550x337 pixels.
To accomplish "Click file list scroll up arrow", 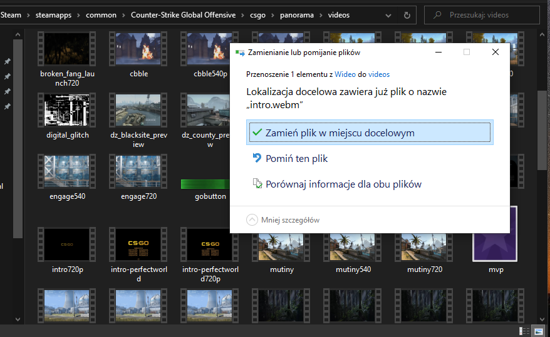I will [542, 34].
